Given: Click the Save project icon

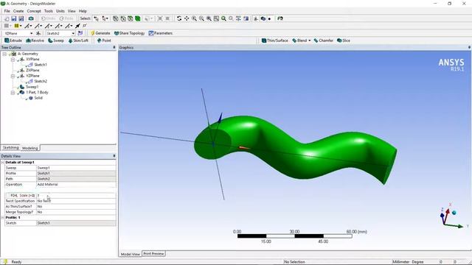Looking at the screenshot, I should pyautogui.click(x=13, y=18).
